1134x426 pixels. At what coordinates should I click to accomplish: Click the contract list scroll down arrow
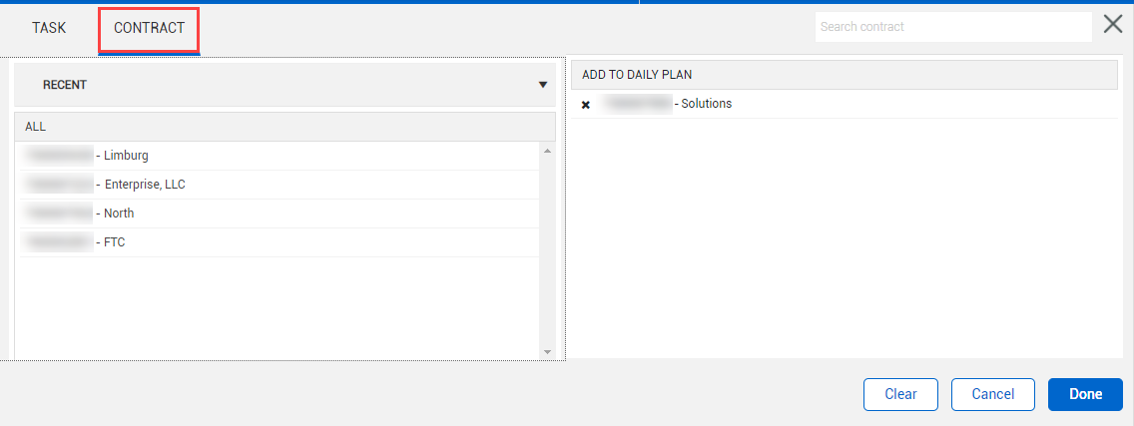click(547, 351)
